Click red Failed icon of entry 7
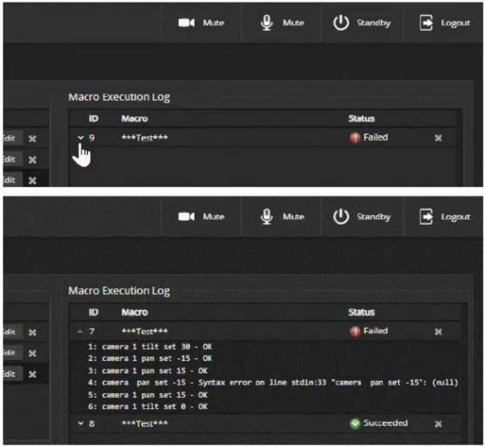 [355, 331]
